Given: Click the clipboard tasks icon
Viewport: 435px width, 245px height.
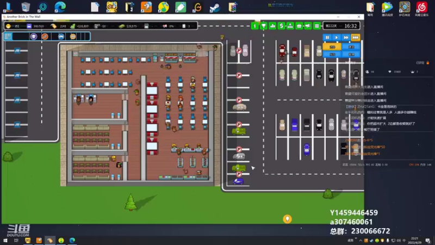Looking at the screenshot, I should [184, 26].
